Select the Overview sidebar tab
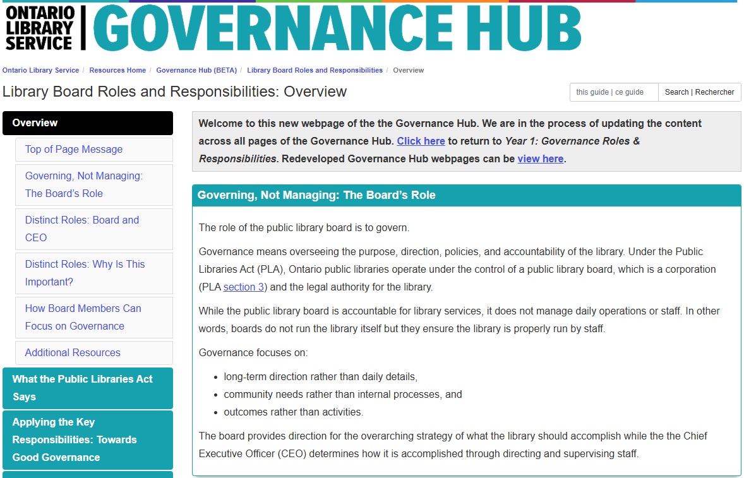 [88, 123]
